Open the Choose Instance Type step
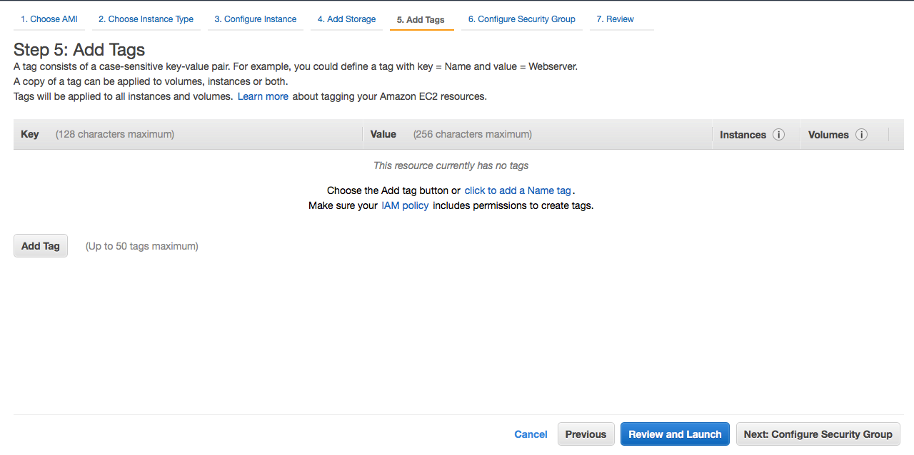914x455 pixels. (x=146, y=19)
